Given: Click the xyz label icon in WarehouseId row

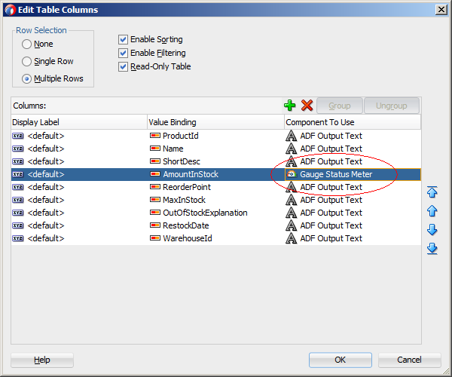Looking at the screenshot, I should (18, 238).
